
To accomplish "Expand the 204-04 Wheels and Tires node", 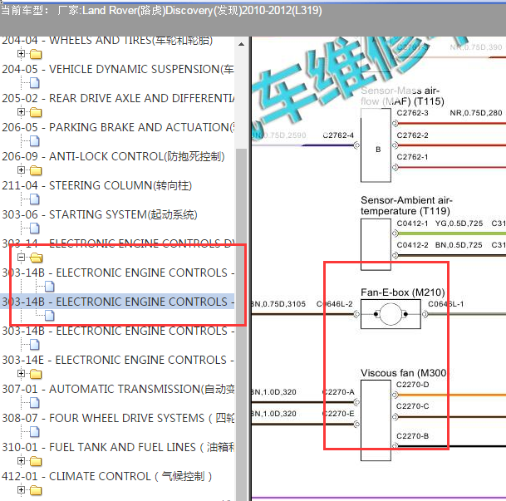I will (21, 53).
